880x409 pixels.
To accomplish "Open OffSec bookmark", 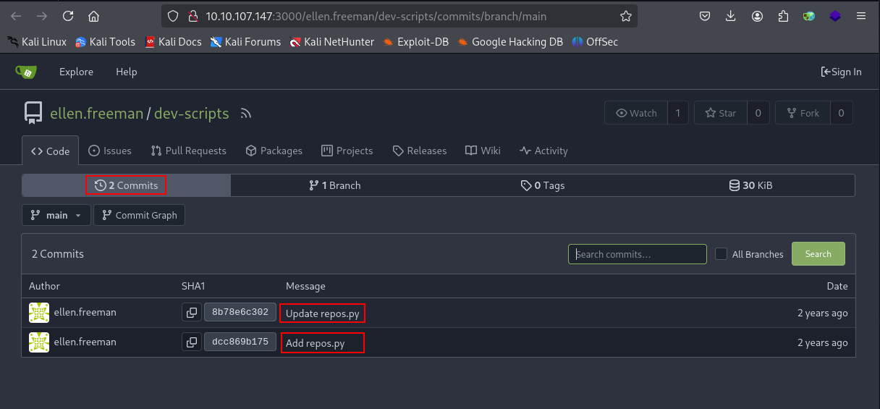I will 595,42.
